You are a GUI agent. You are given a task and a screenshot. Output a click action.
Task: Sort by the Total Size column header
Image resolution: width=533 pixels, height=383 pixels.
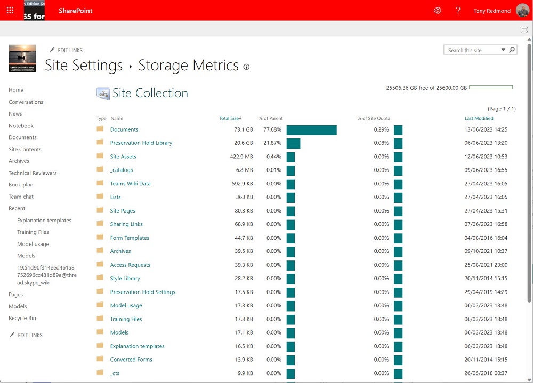click(229, 118)
